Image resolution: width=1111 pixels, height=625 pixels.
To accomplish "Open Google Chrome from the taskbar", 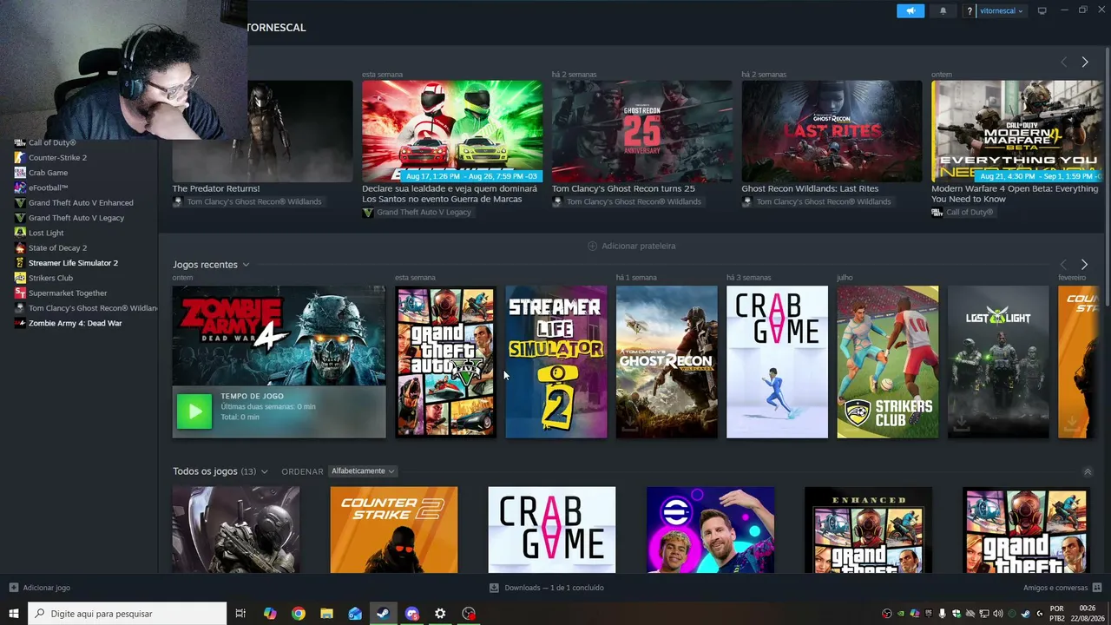I will [x=299, y=614].
